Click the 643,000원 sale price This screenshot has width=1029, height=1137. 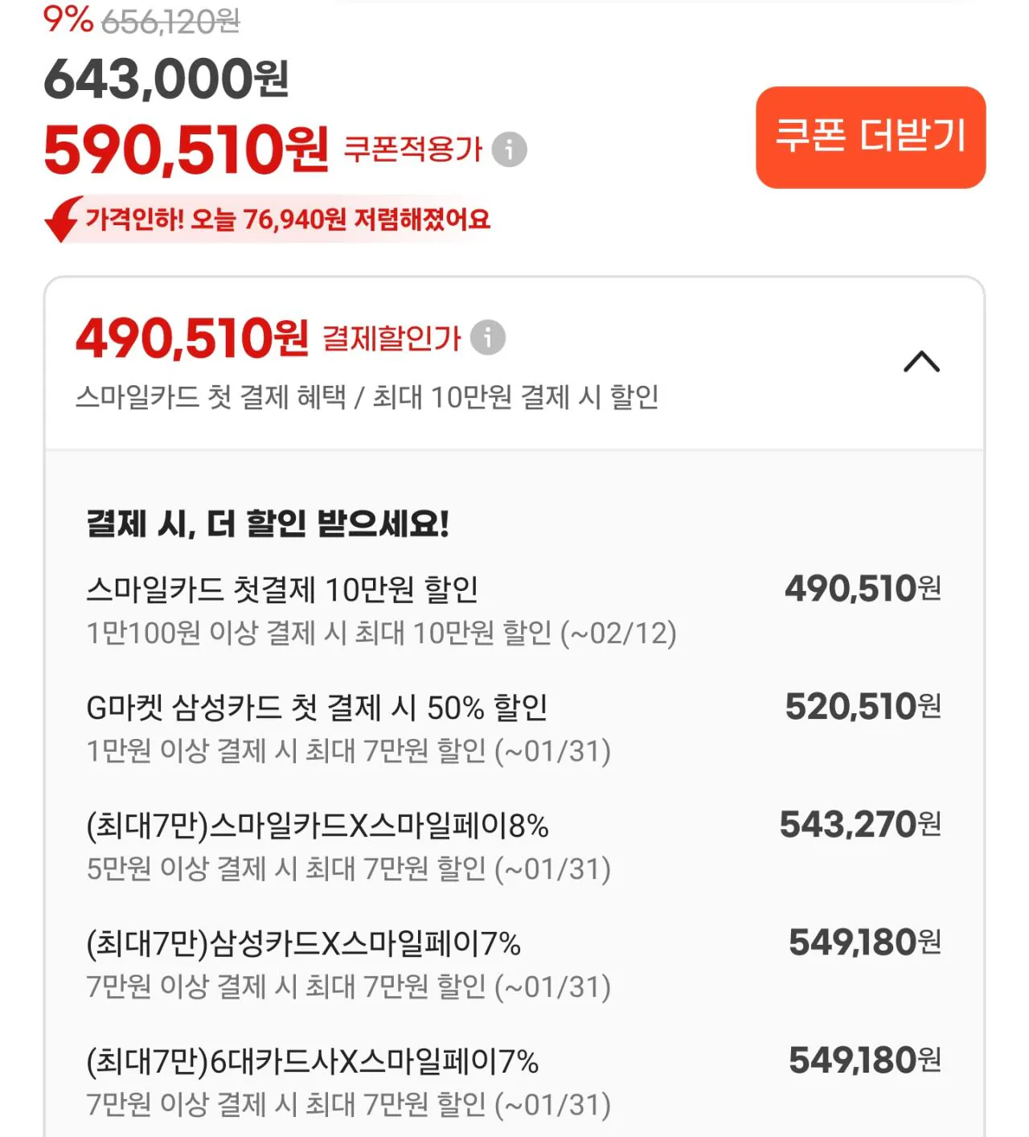(166, 80)
